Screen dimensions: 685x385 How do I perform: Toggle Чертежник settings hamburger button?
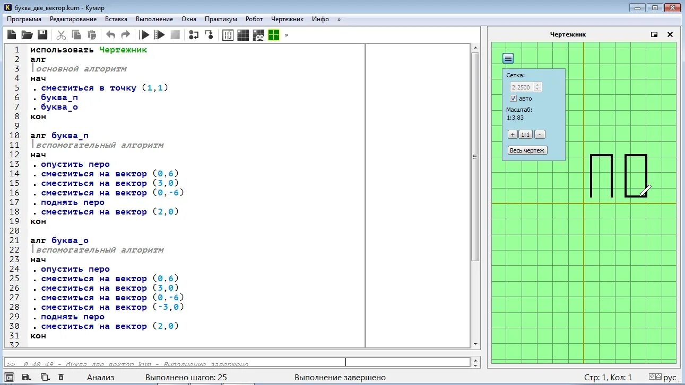(x=508, y=58)
